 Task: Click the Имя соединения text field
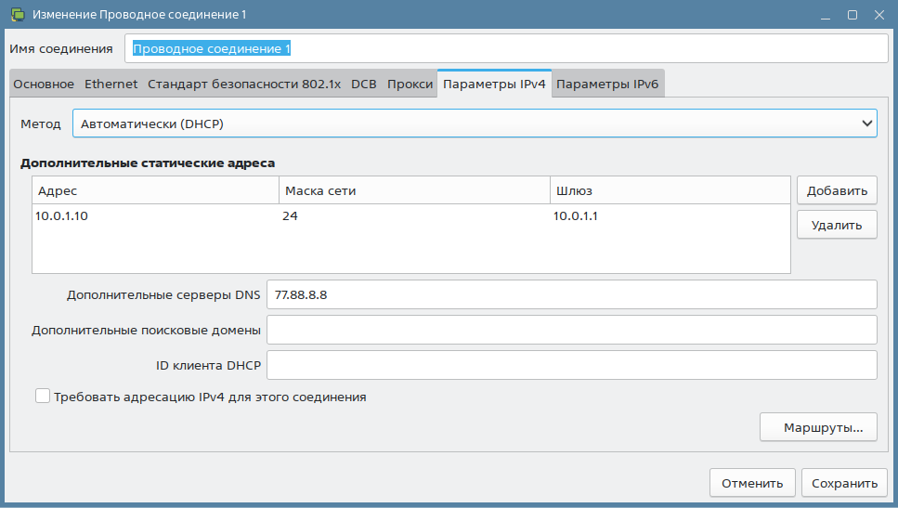pos(505,48)
